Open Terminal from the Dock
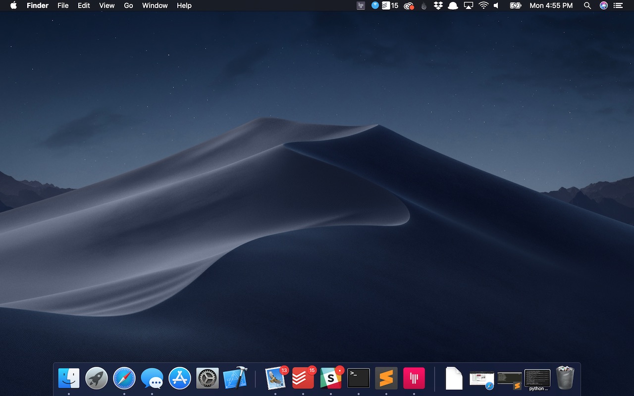634x396 pixels. pos(359,378)
